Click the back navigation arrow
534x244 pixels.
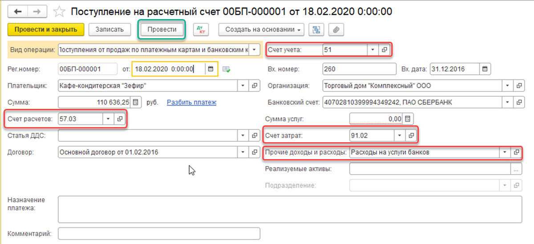(19, 12)
